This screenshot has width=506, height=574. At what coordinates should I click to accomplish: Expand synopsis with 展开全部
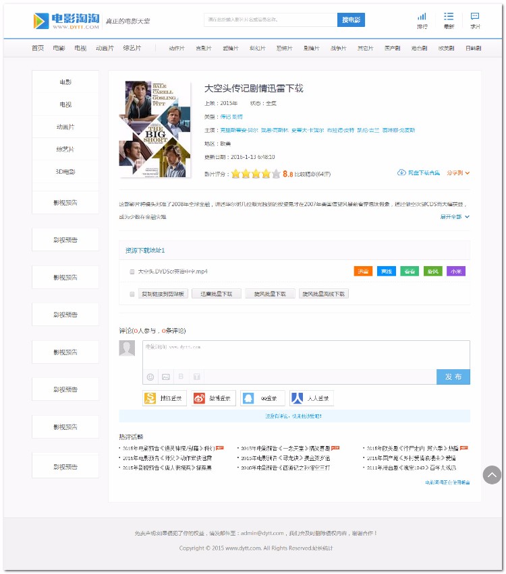point(455,217)
